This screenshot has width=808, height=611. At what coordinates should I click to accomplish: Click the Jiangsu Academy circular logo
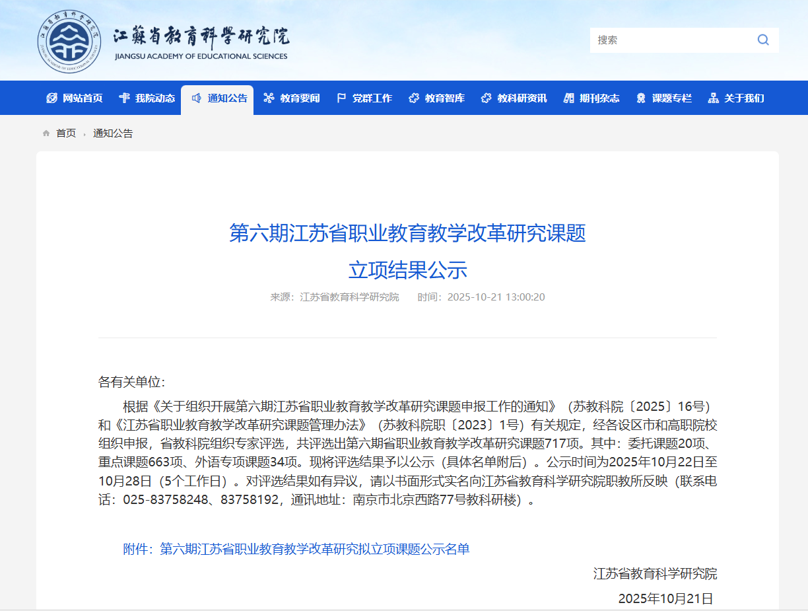coord(69,42)
